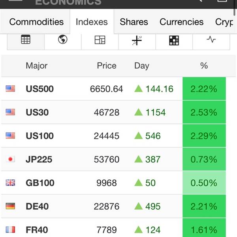
Task: Sort by the % column header
Action: [204, 66]
